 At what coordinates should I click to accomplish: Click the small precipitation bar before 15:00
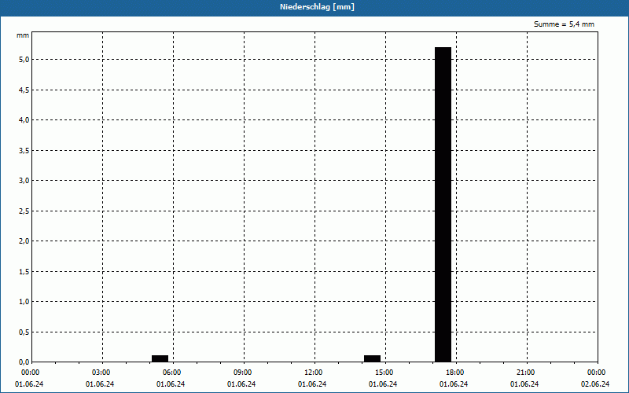coord(372,358)
